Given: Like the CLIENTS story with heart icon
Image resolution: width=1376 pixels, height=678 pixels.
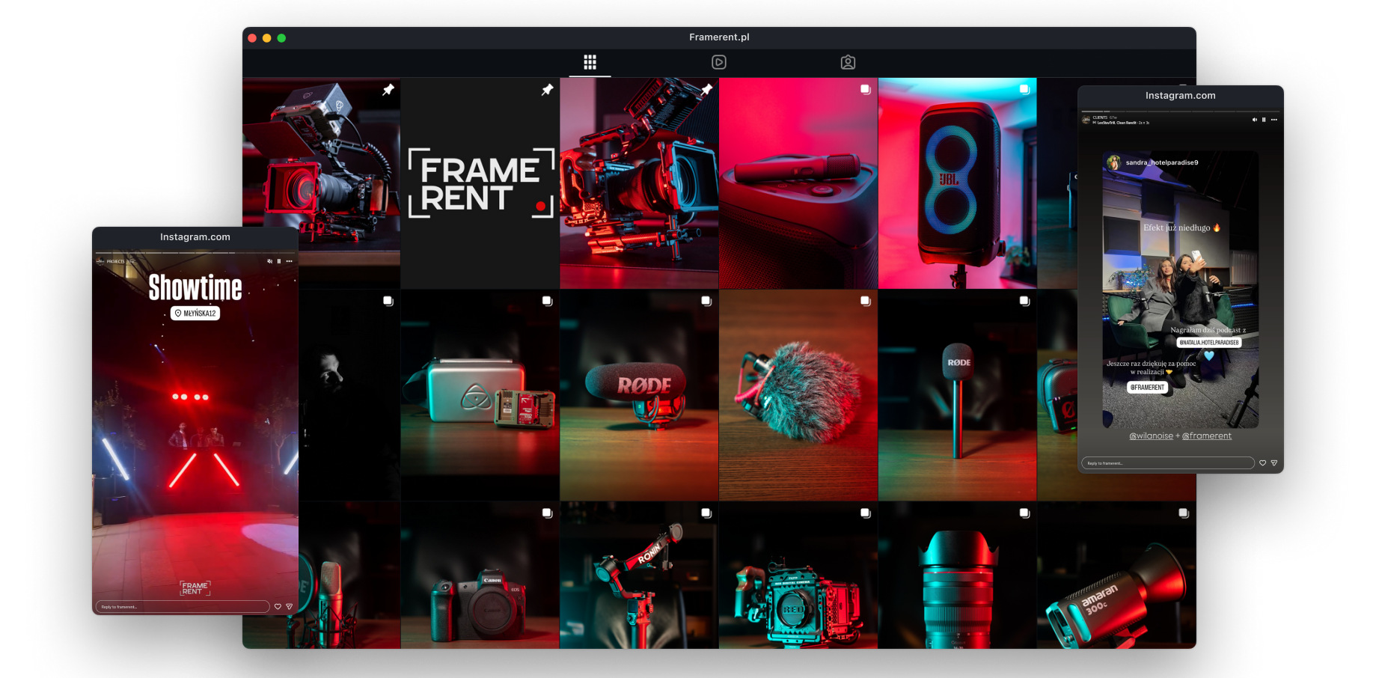Looking at the screenshot, I should pos(1262,463).
